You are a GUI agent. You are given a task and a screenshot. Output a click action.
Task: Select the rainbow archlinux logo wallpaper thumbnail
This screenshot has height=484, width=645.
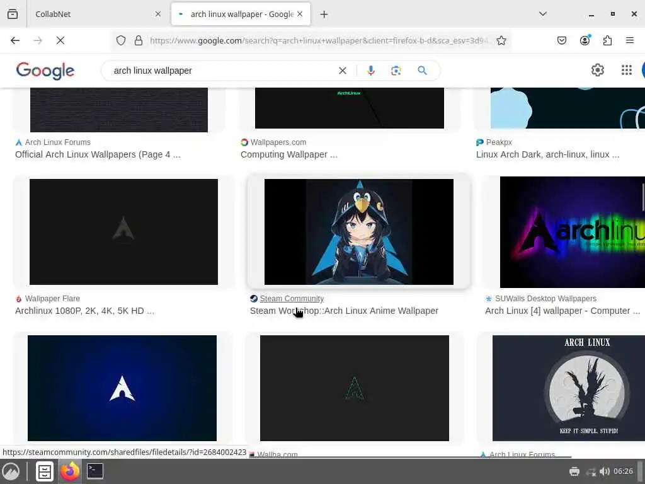[572, 232]
